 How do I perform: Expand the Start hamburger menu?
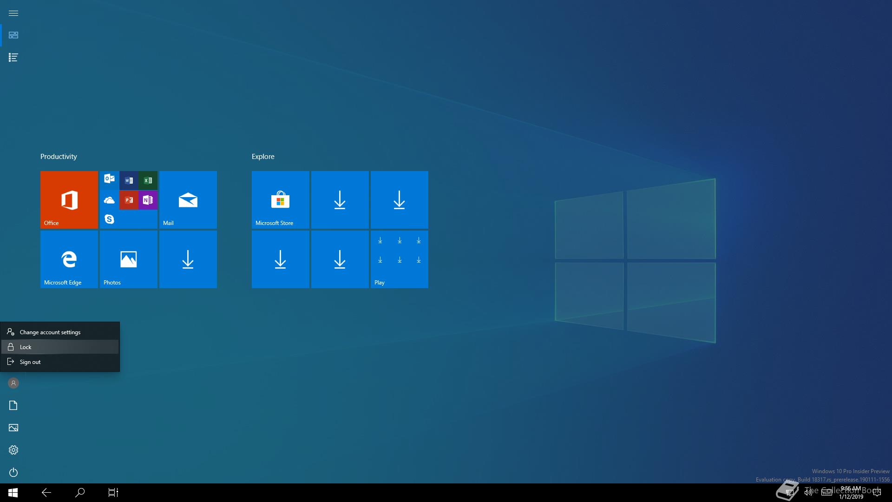(13, 13)
